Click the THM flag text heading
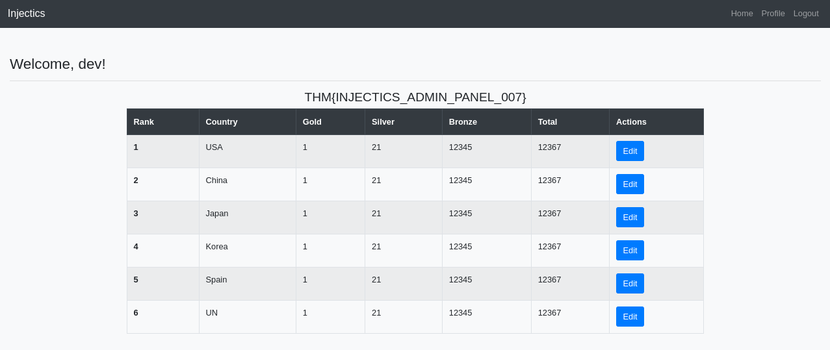Viewport: 830px width, 350px height. [x=415, y=97]
